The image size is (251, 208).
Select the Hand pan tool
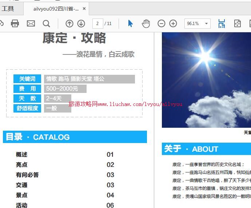(x=146, y=24)
